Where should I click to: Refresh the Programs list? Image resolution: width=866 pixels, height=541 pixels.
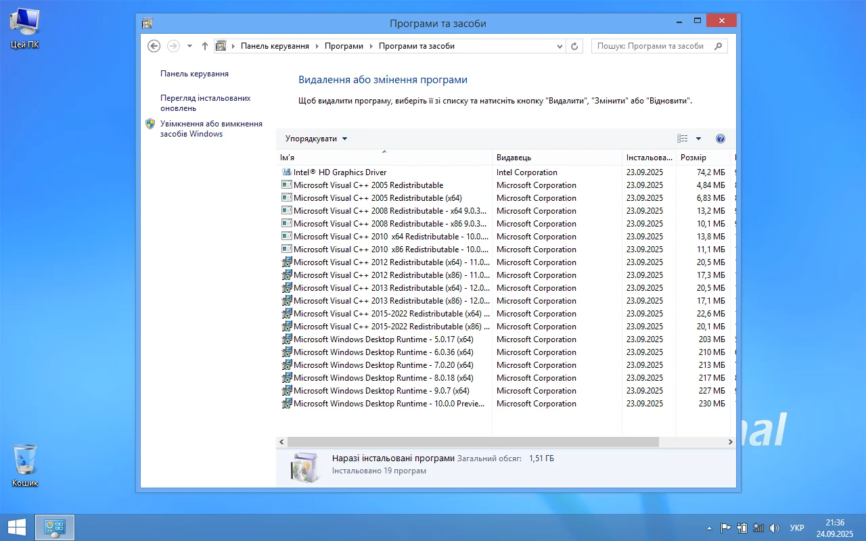[x=575, y=46]
